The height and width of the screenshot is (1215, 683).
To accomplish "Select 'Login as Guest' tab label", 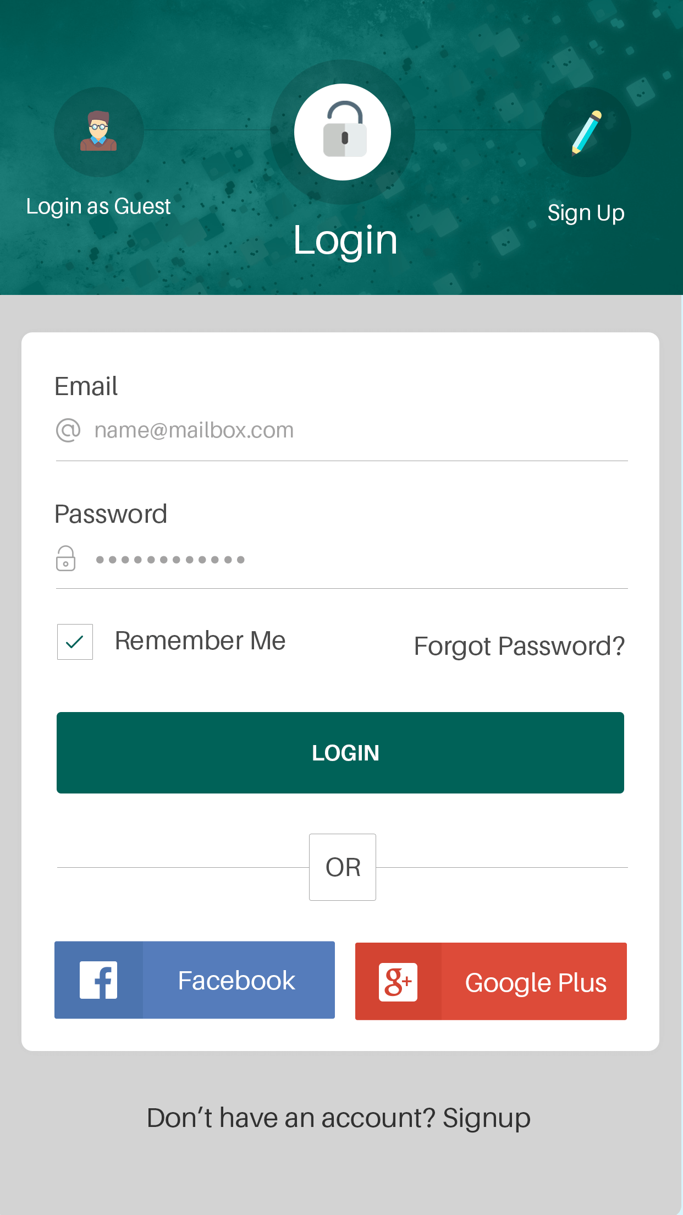I will pos(98,206).
